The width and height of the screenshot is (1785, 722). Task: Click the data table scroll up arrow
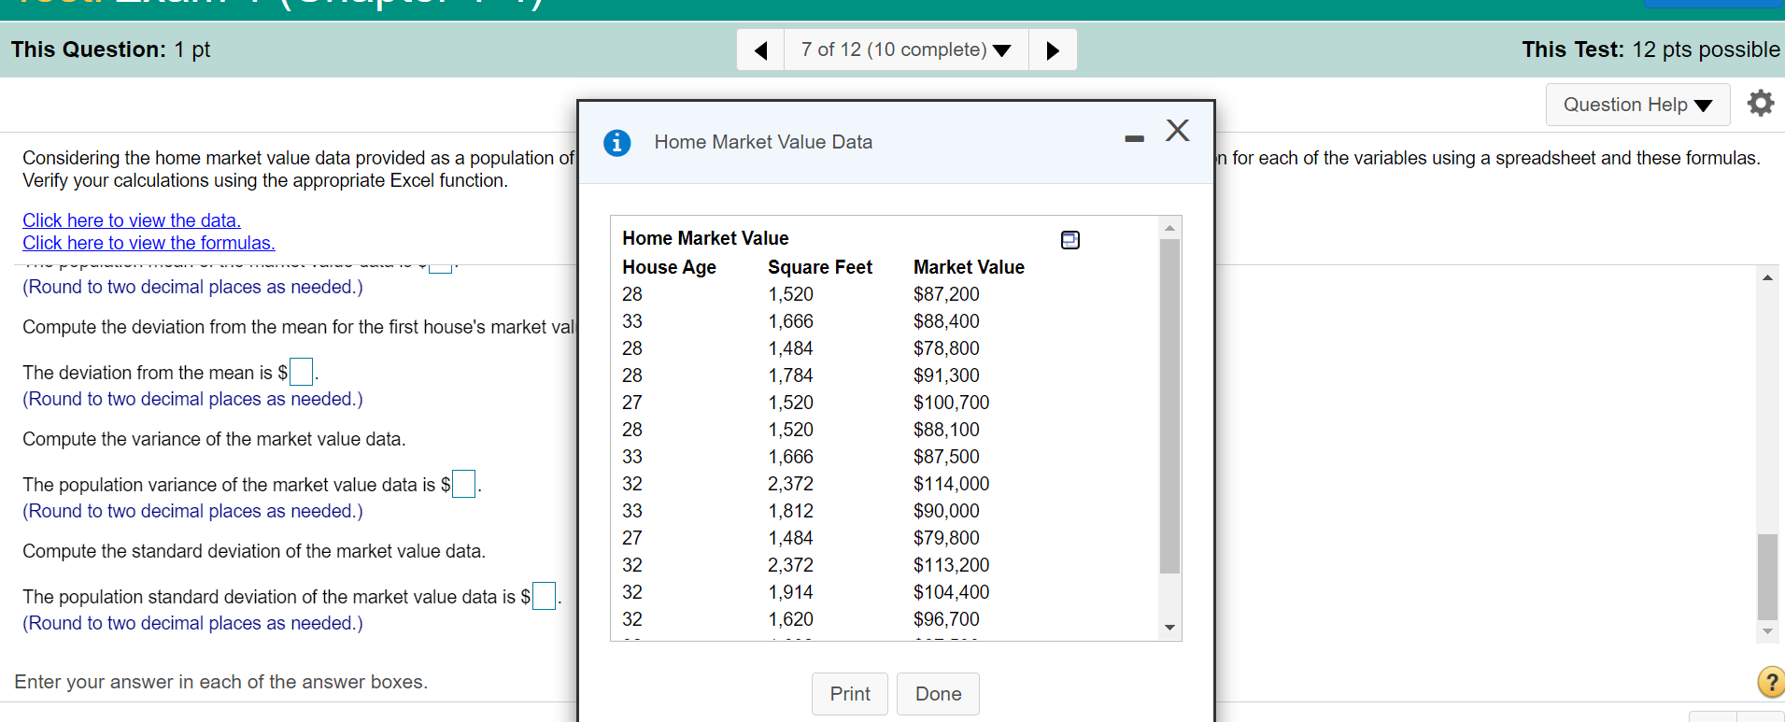[1169, 228]
